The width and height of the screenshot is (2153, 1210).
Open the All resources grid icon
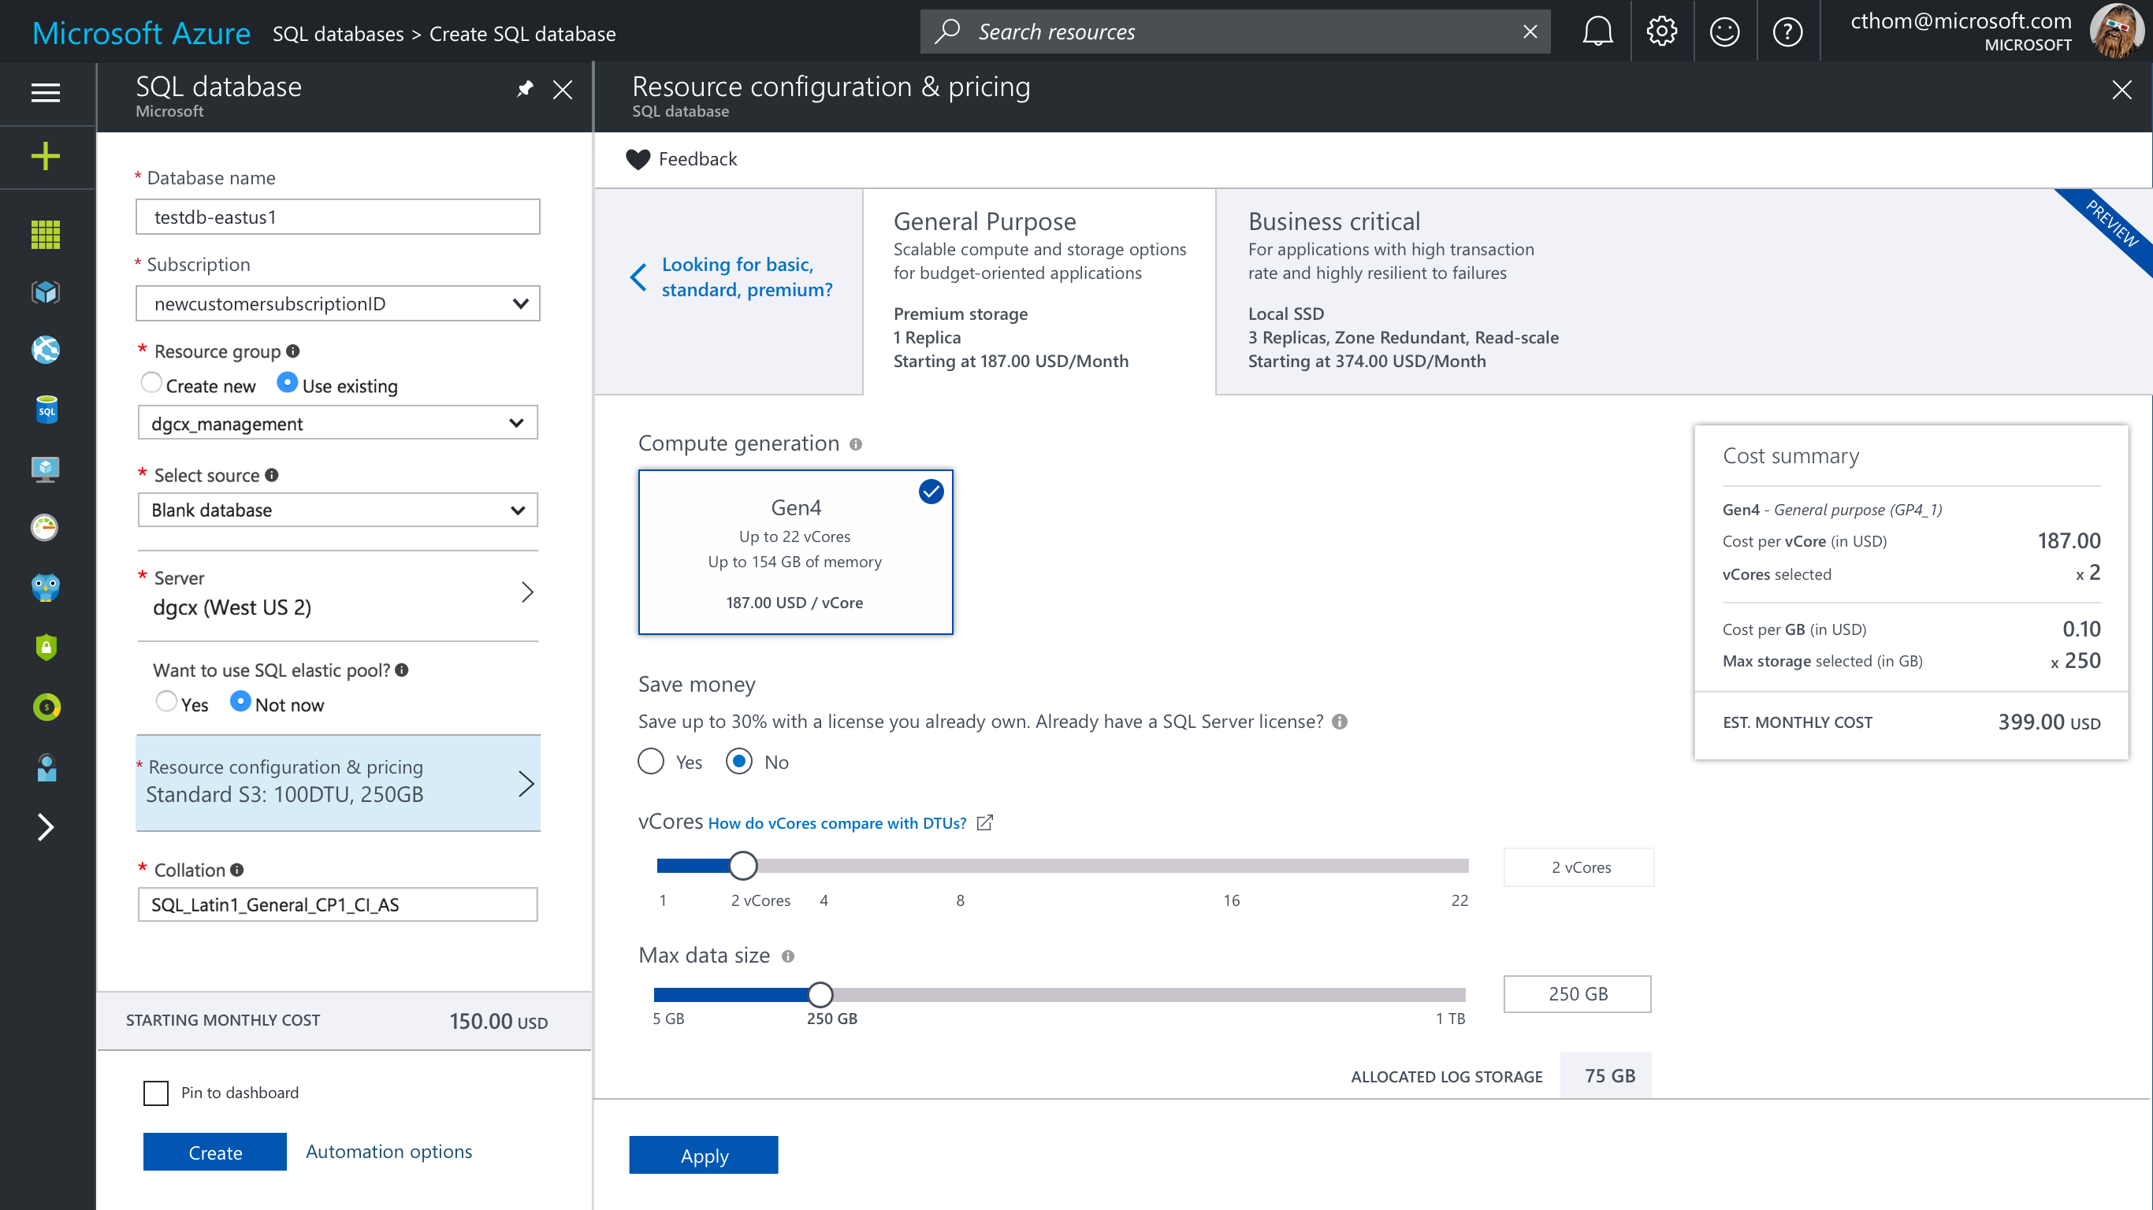point(45,235)
